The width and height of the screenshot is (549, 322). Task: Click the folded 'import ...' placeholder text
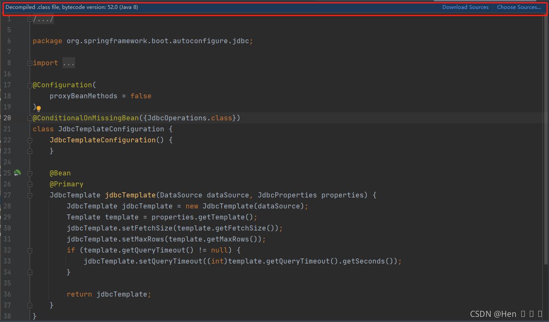(x=68, y=63)
